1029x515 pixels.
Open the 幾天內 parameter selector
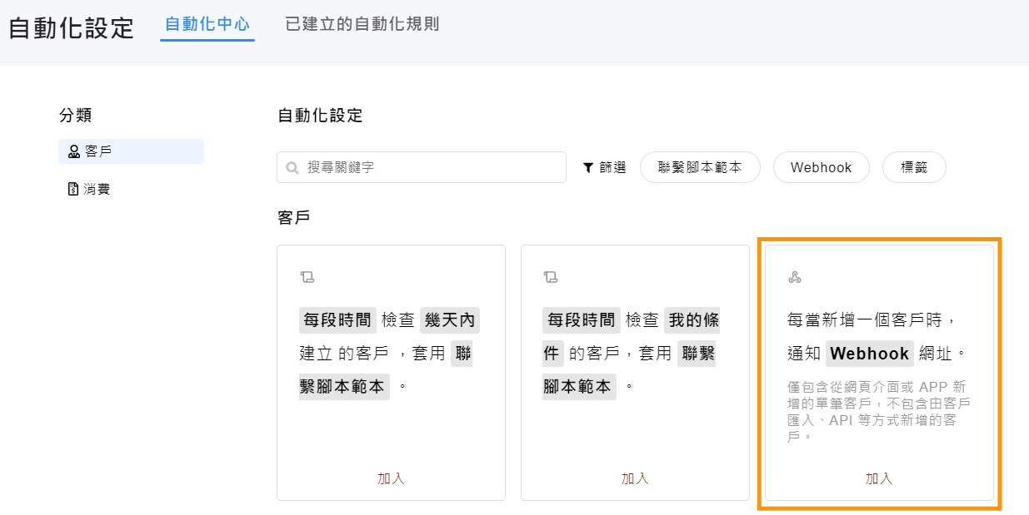pos(450,320)
